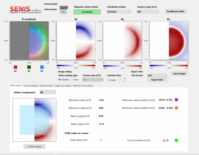Screen dimensions: 199x155
Task: Click the red Bx legend swatch
Action: click(x=15, y=67)
